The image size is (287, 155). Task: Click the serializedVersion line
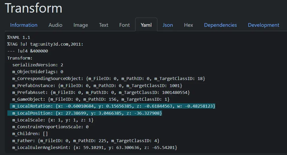(x=38, y=65)
